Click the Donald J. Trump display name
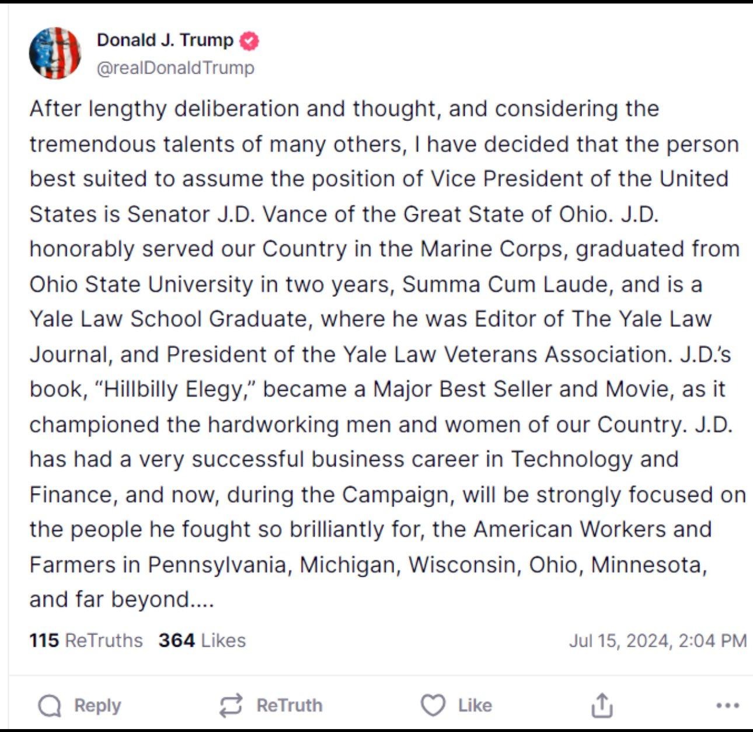 tap(165, 40)
